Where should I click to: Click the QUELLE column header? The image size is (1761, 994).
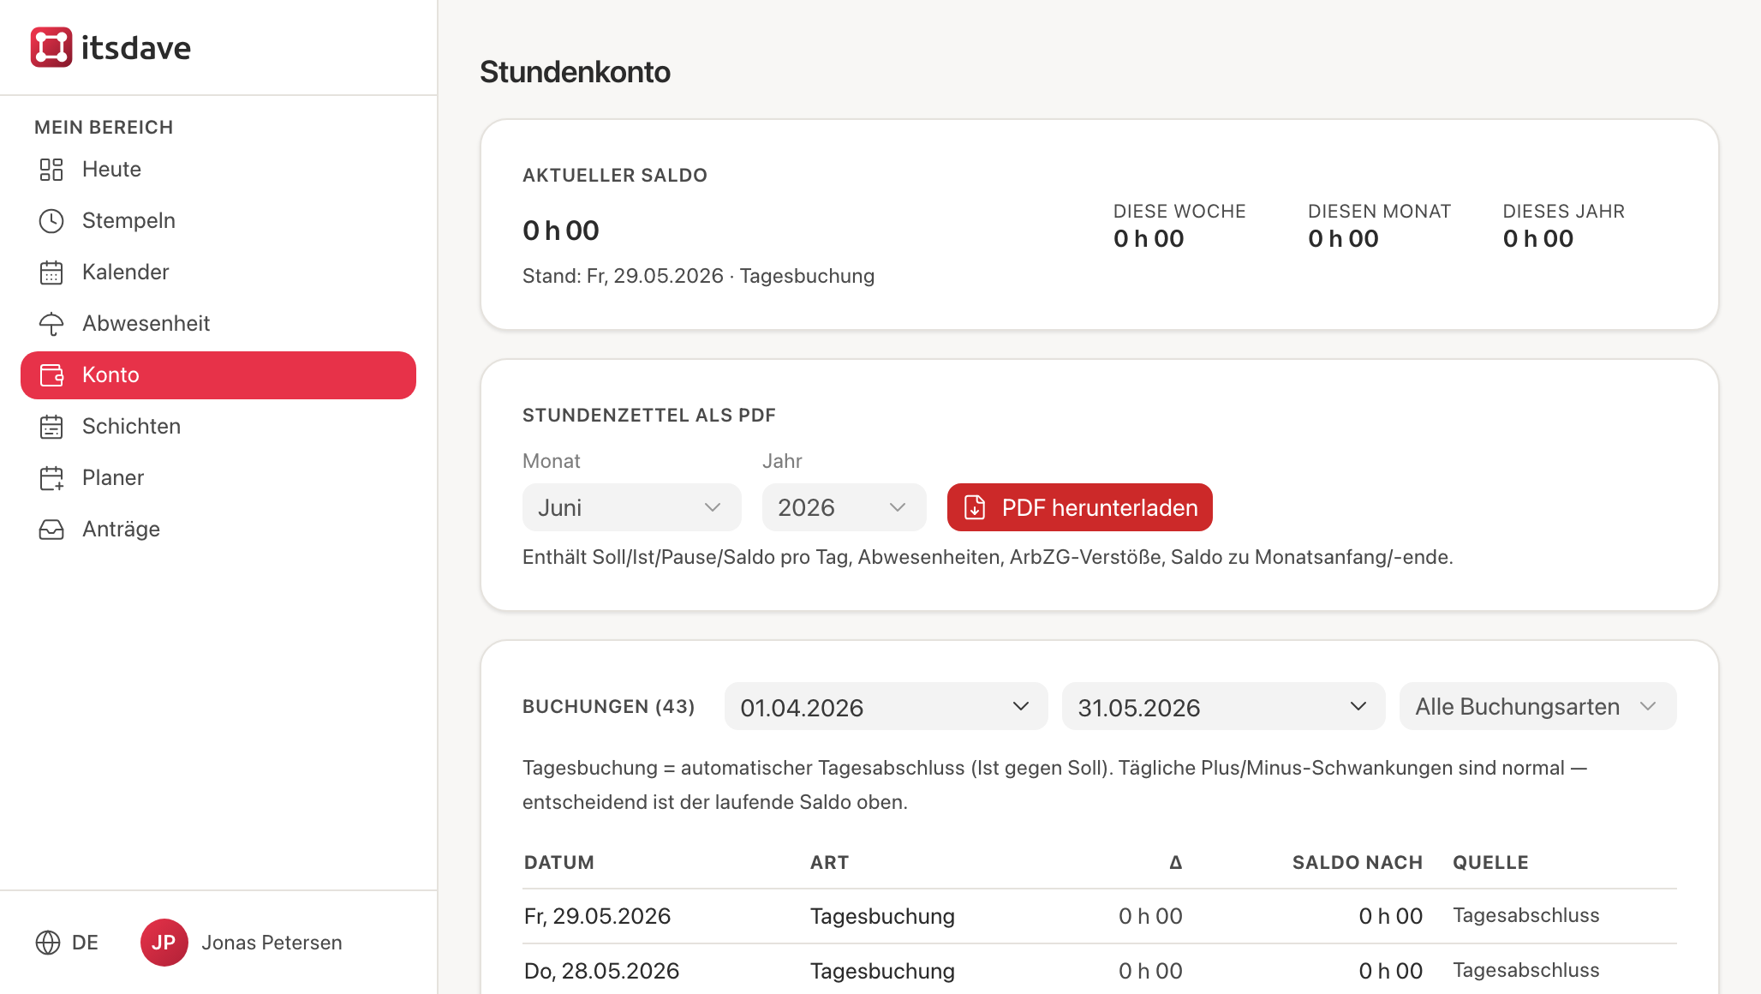(1490, 863)
